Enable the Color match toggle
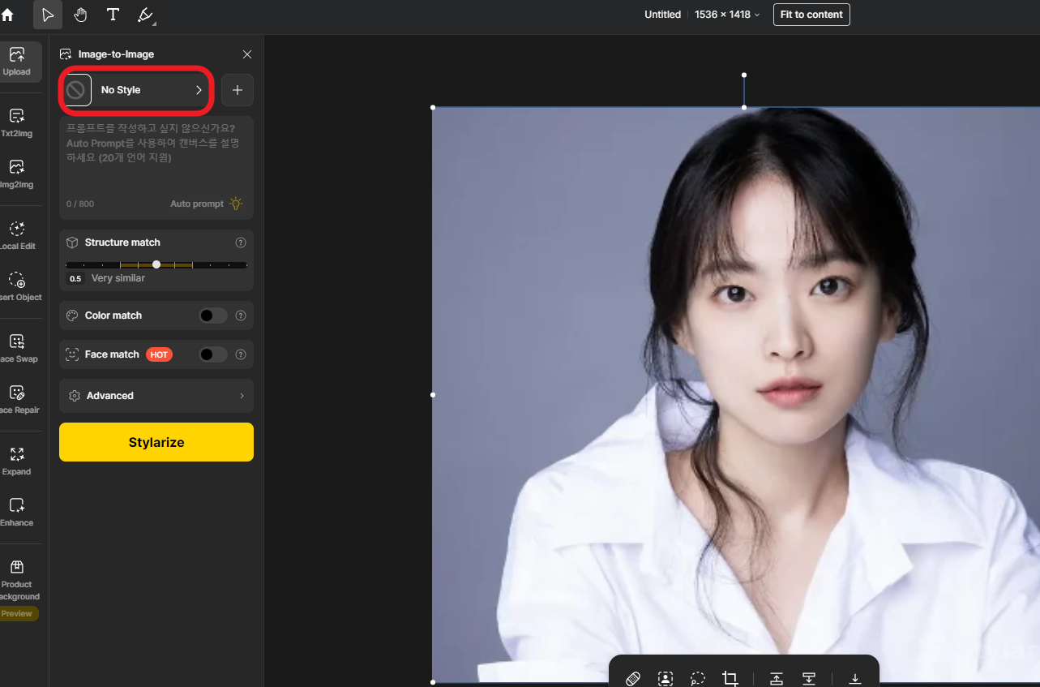Image resolution: width=1040 pixels, height=687 pixels. [212, 316]
